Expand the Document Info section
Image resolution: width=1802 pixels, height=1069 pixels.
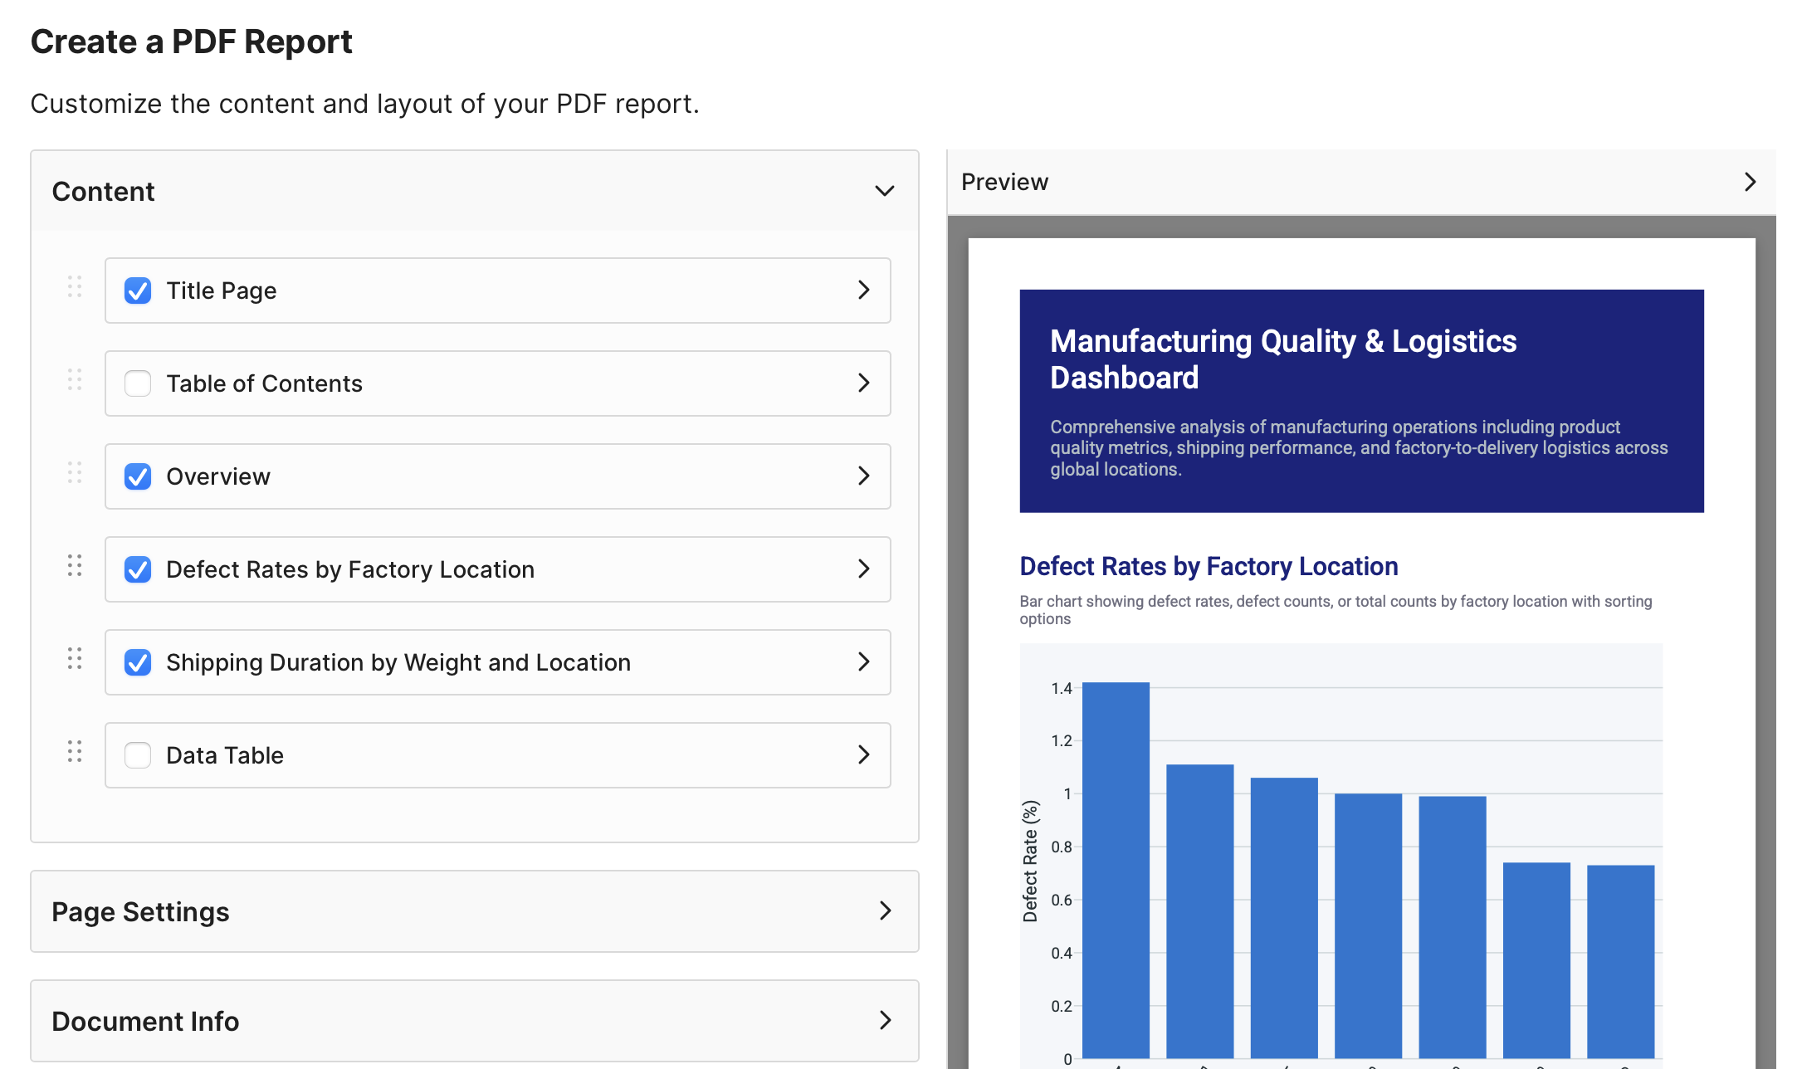tap(885, 1021)
